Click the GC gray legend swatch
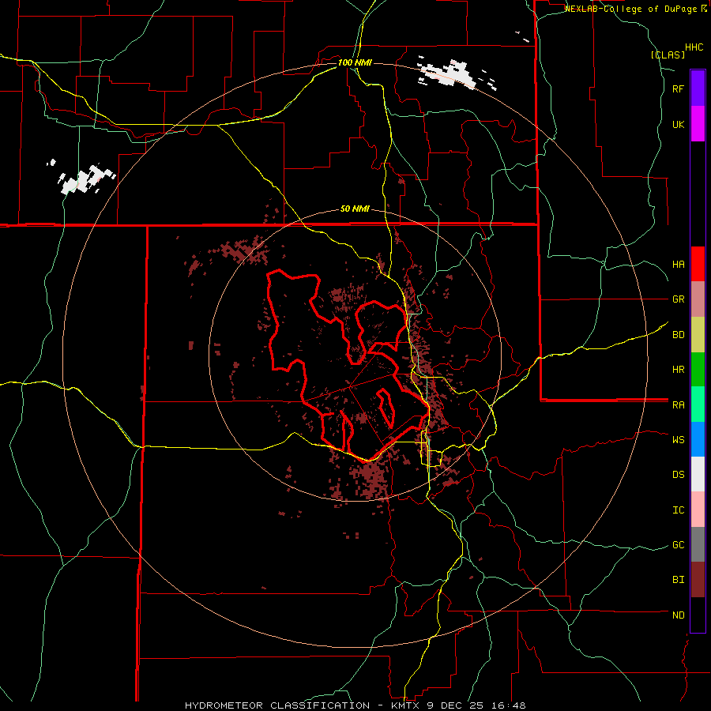The width and height of the screenshot is (711, 711). pos(698,545)
